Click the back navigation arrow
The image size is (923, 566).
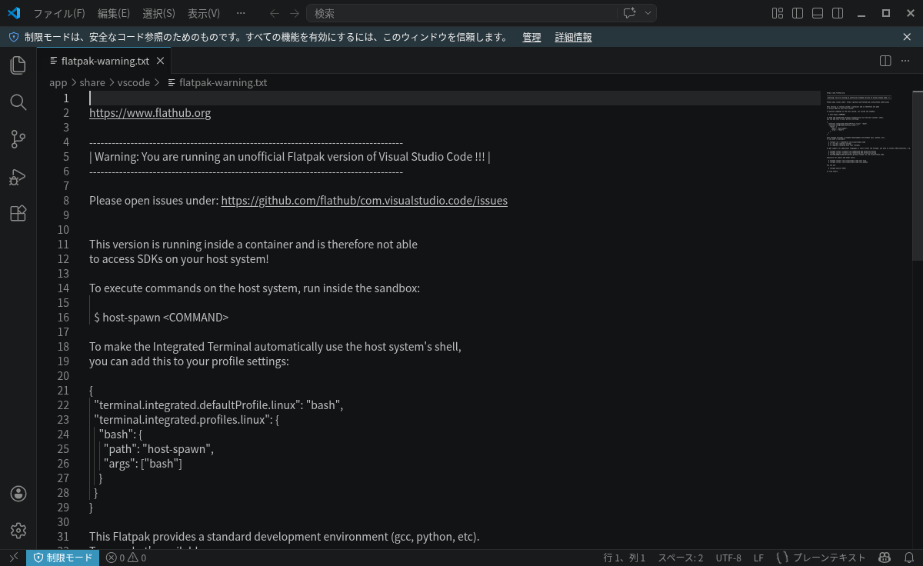click(275, 13)
